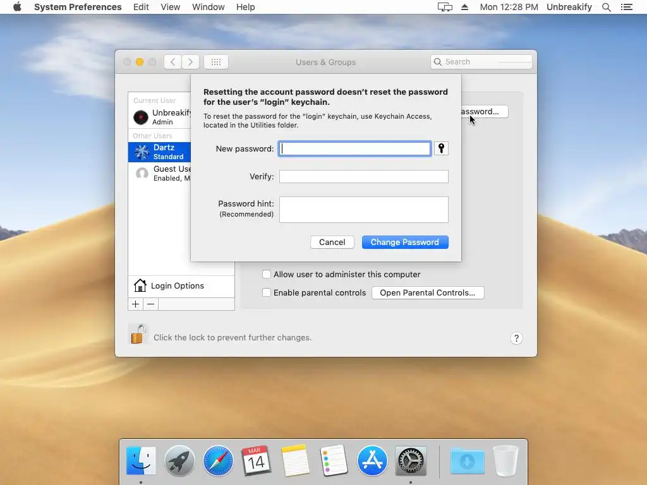
Task: Show all preferences grid icon
Action: (x=216, y=62)
